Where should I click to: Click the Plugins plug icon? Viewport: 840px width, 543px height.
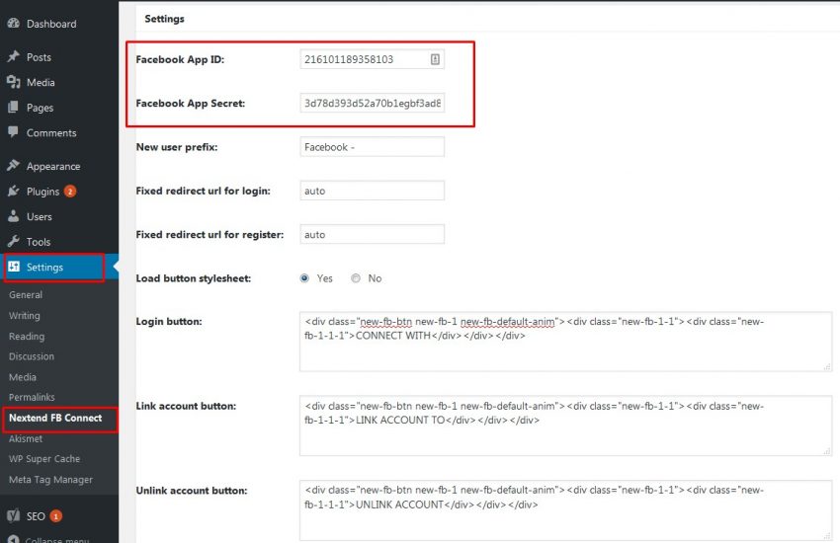coord(14,191)
